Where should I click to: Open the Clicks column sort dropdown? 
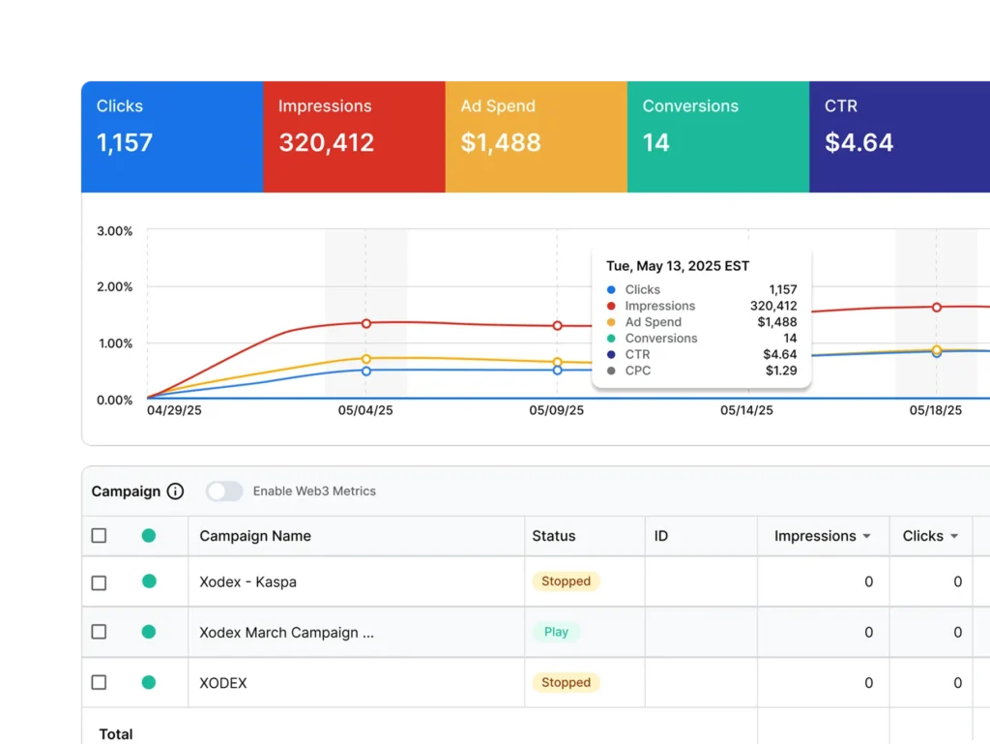click(x=954, y=537)
